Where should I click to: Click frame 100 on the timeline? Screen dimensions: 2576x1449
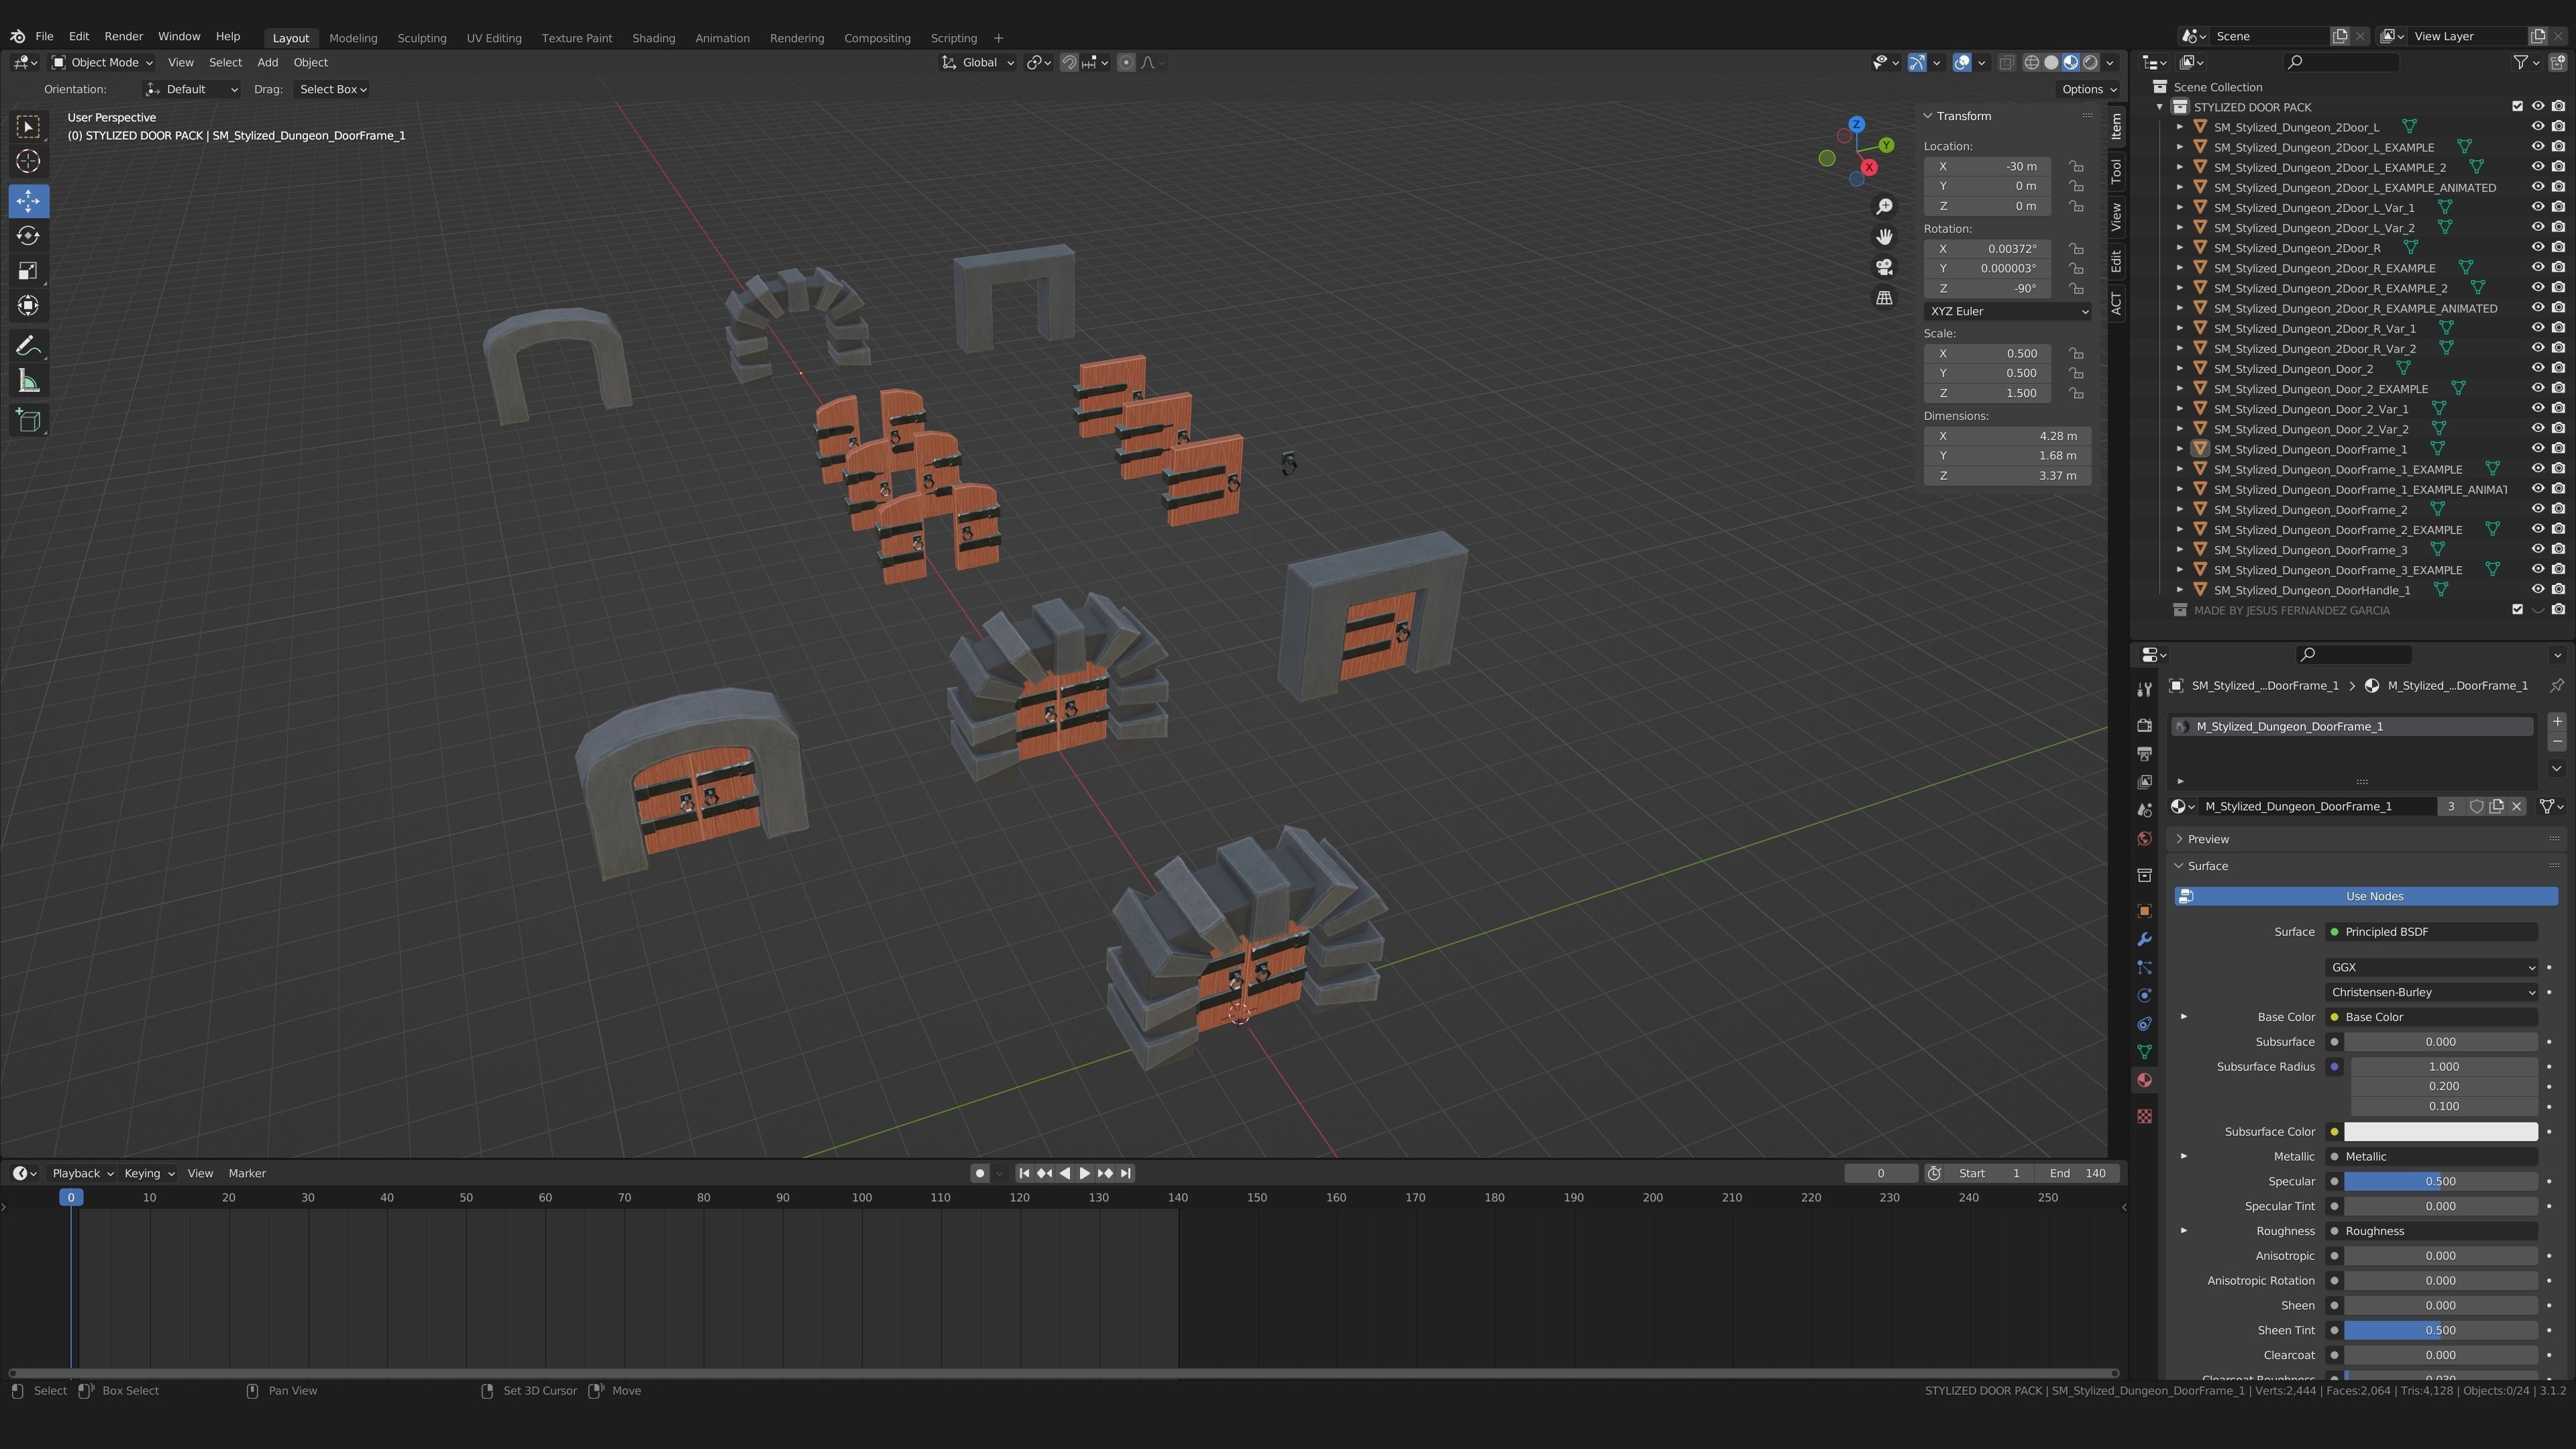click(862, 1197)
